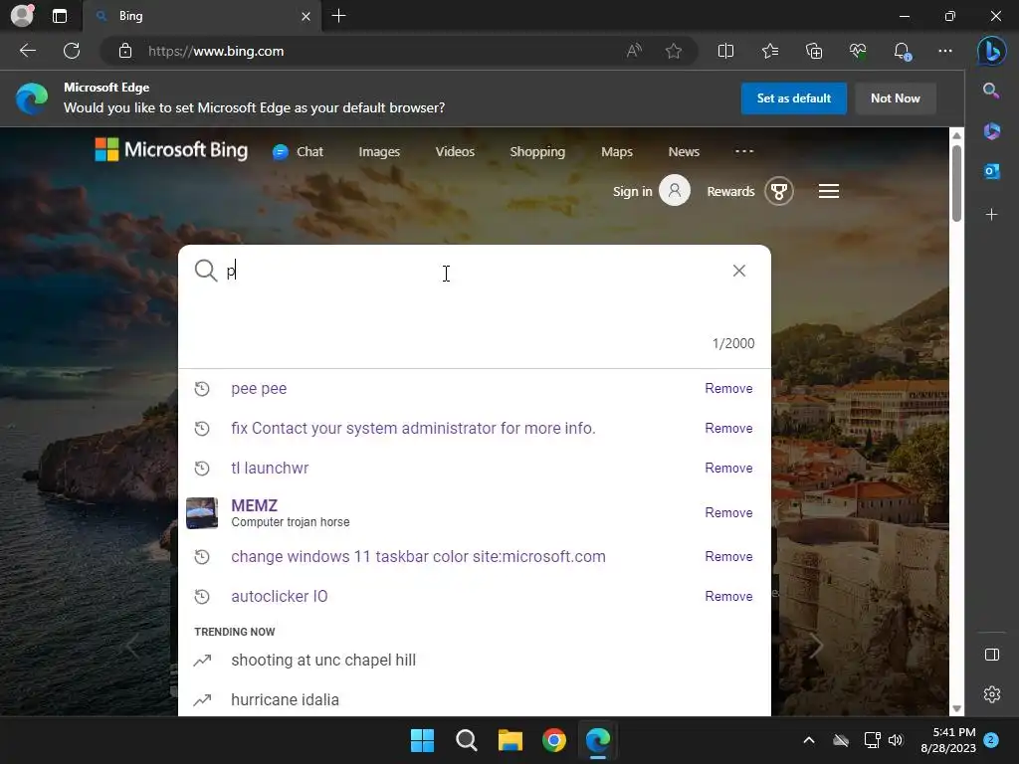View site information lock icon
The image size is (1019, 764).
(125, 51)
